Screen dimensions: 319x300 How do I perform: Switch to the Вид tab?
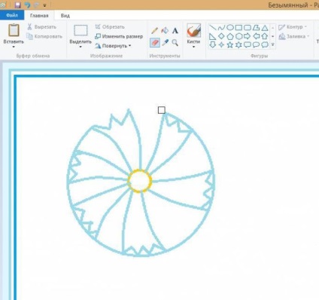point(65,16)
